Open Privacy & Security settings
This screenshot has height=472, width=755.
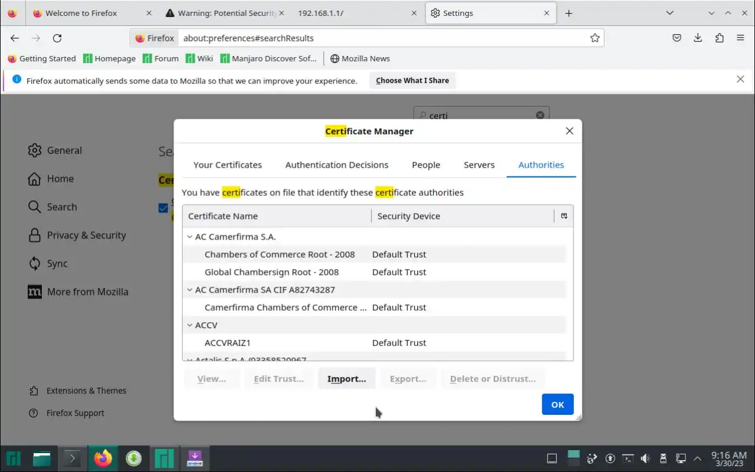click(x=77, y=235)
